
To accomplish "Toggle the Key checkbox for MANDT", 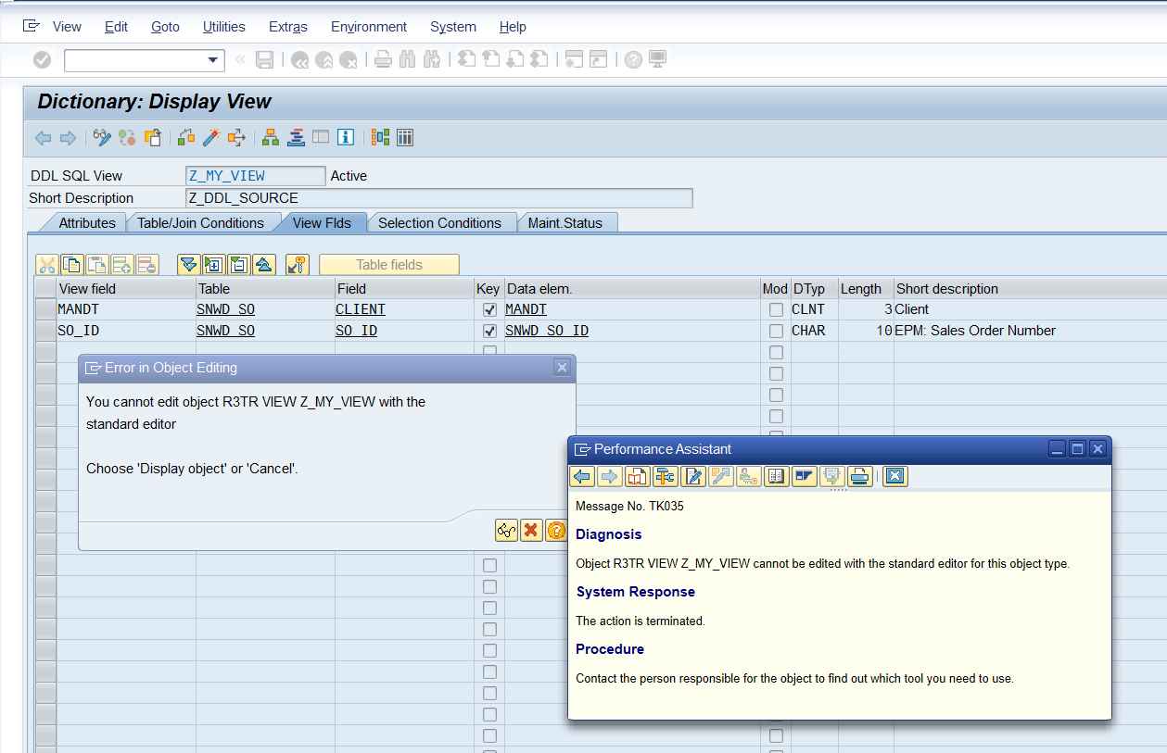I will [x=489, y=309].
